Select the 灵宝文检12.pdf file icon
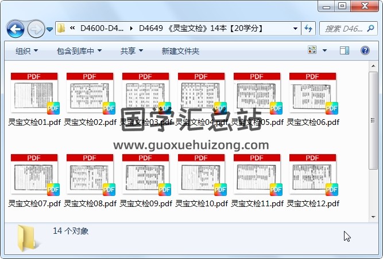This screenshot has width=383, height=259. (313, 175)
